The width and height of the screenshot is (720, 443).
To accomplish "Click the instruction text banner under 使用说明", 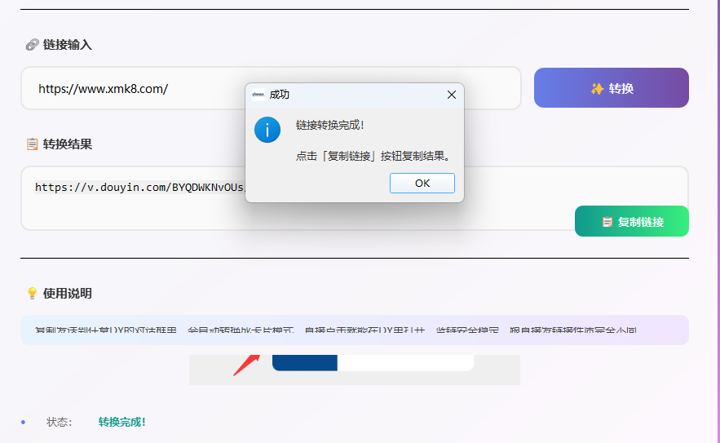I will [354, 330].
